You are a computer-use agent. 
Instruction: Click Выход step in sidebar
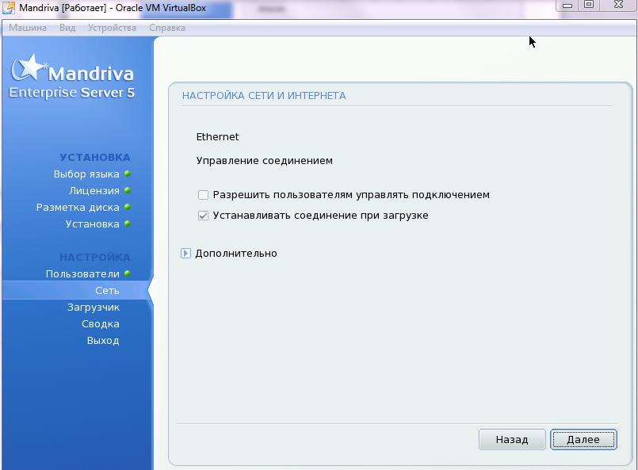click(x=103, y=341)
